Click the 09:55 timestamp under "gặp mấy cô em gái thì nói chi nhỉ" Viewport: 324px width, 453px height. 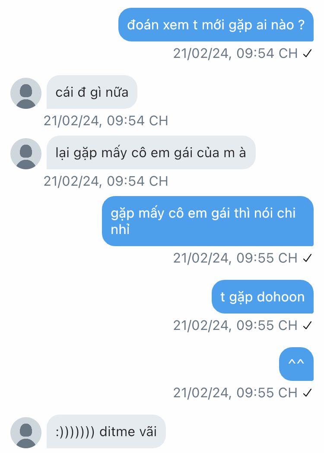coord(235,258)
